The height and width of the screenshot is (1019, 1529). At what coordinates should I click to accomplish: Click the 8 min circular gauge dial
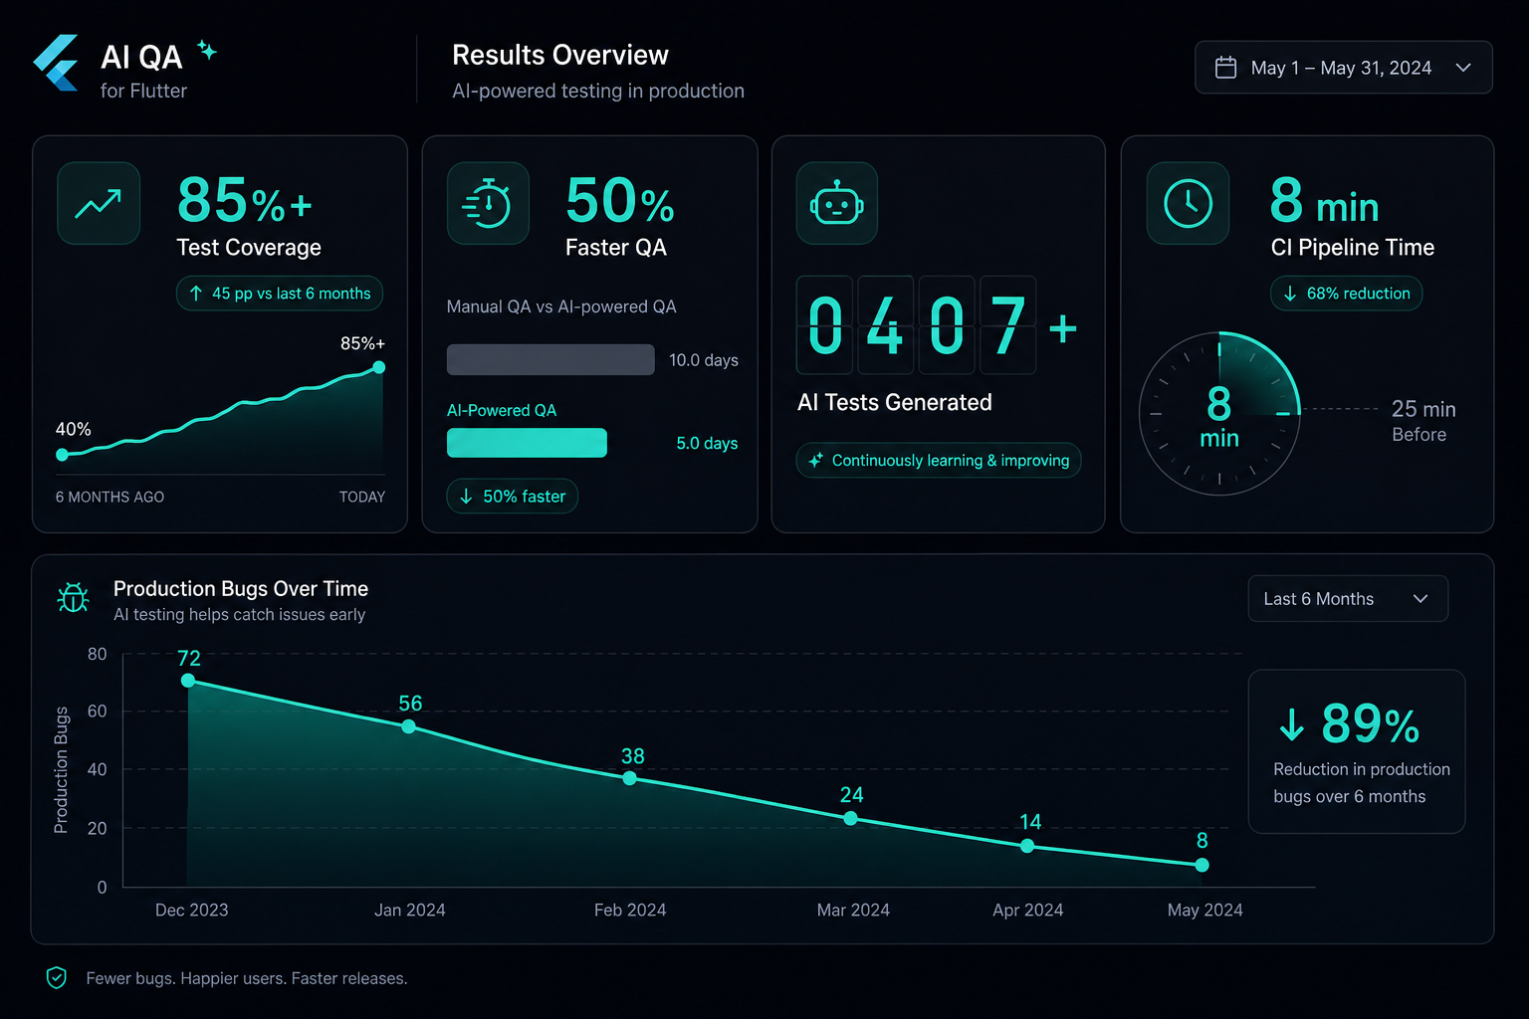[x=1219, y=413]
